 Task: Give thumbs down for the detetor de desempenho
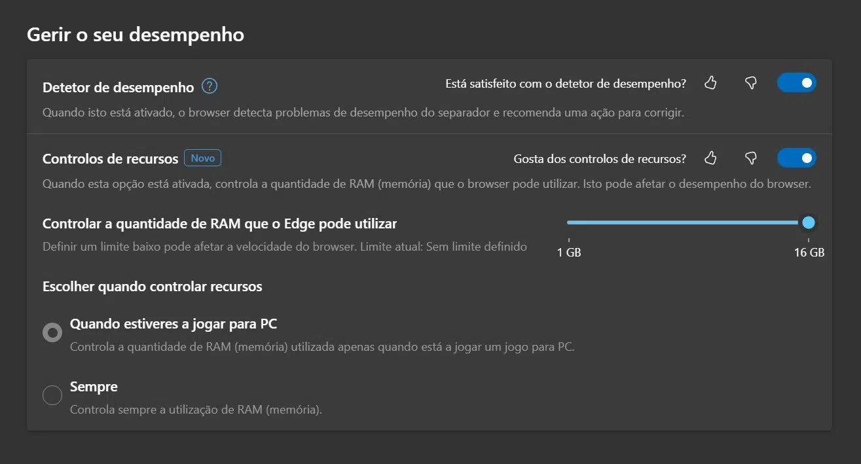751,83
